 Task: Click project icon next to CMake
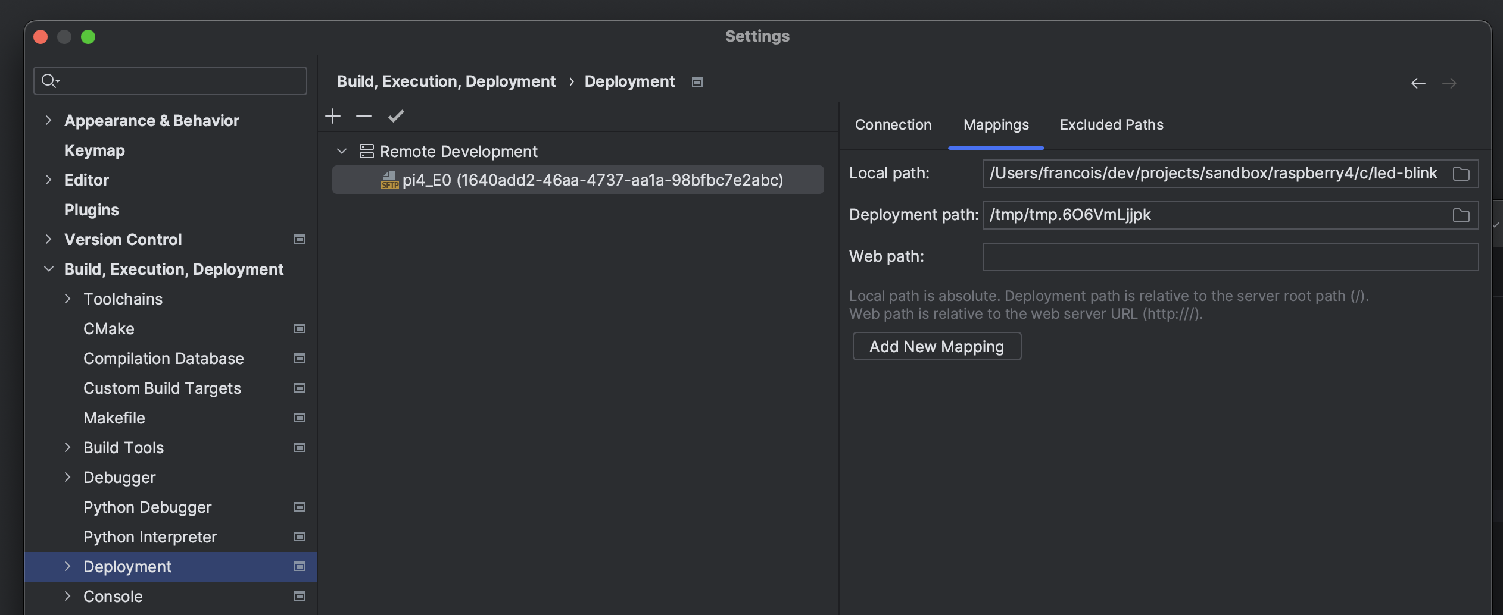[300, 328]
